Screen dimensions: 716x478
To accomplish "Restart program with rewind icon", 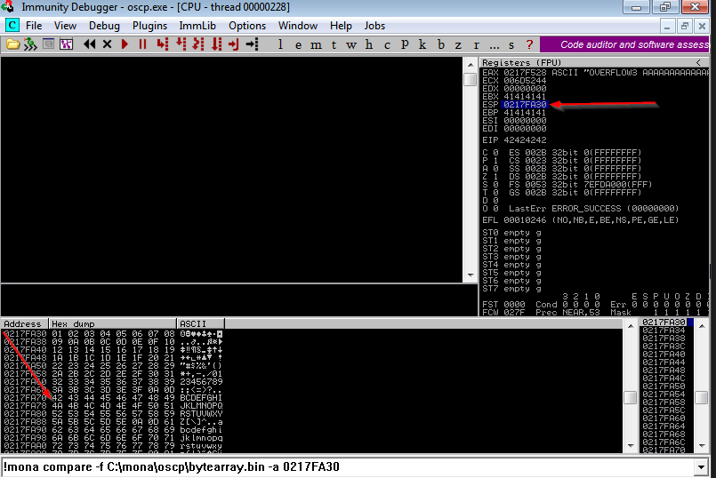I will tap(90, 44).
